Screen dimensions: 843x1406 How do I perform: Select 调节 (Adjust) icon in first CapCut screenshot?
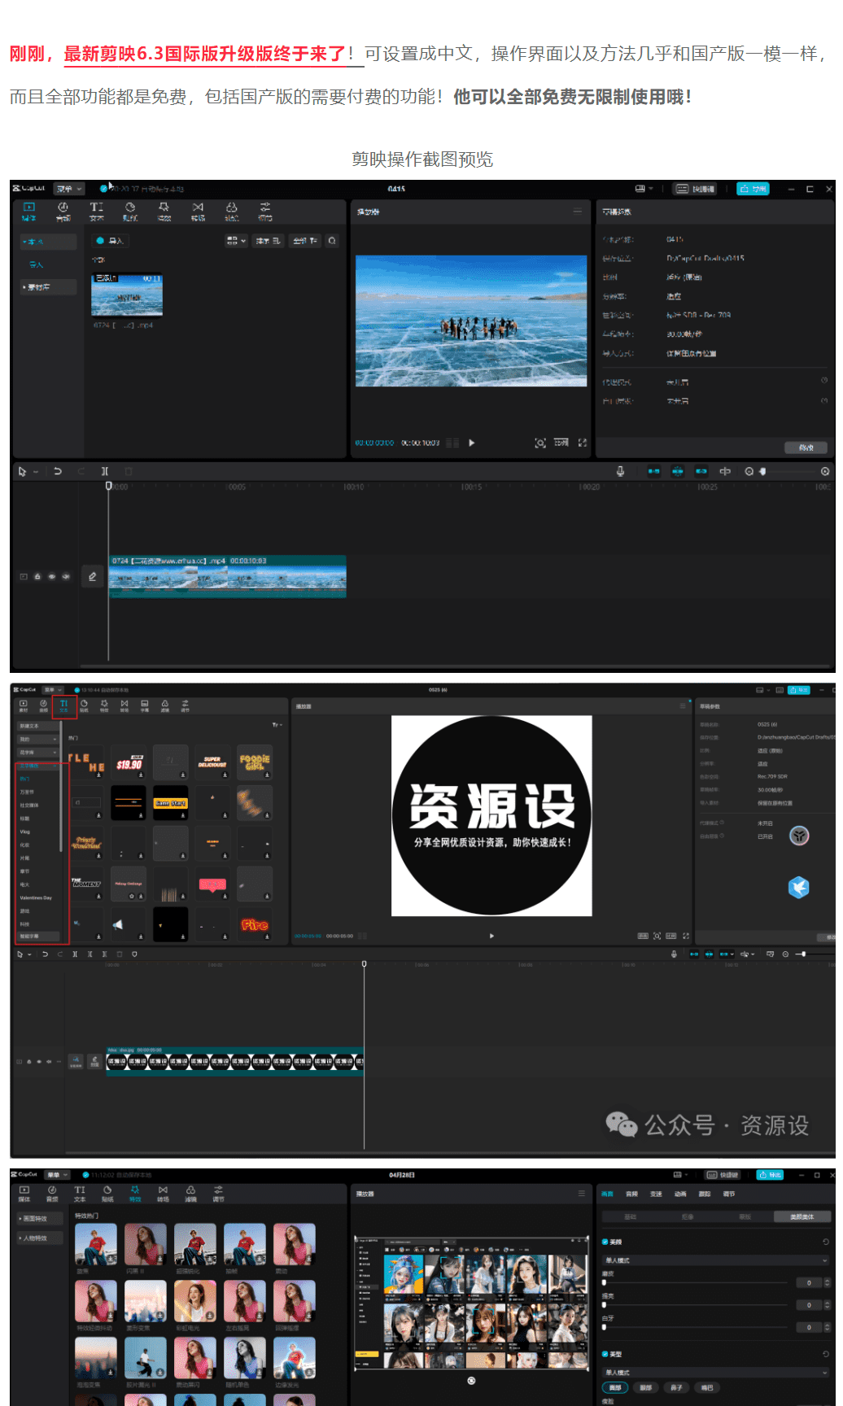tap(265, 212)
